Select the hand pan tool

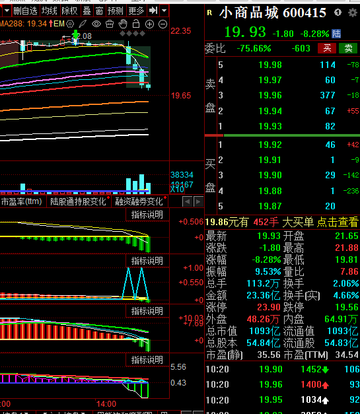(123, 24)
